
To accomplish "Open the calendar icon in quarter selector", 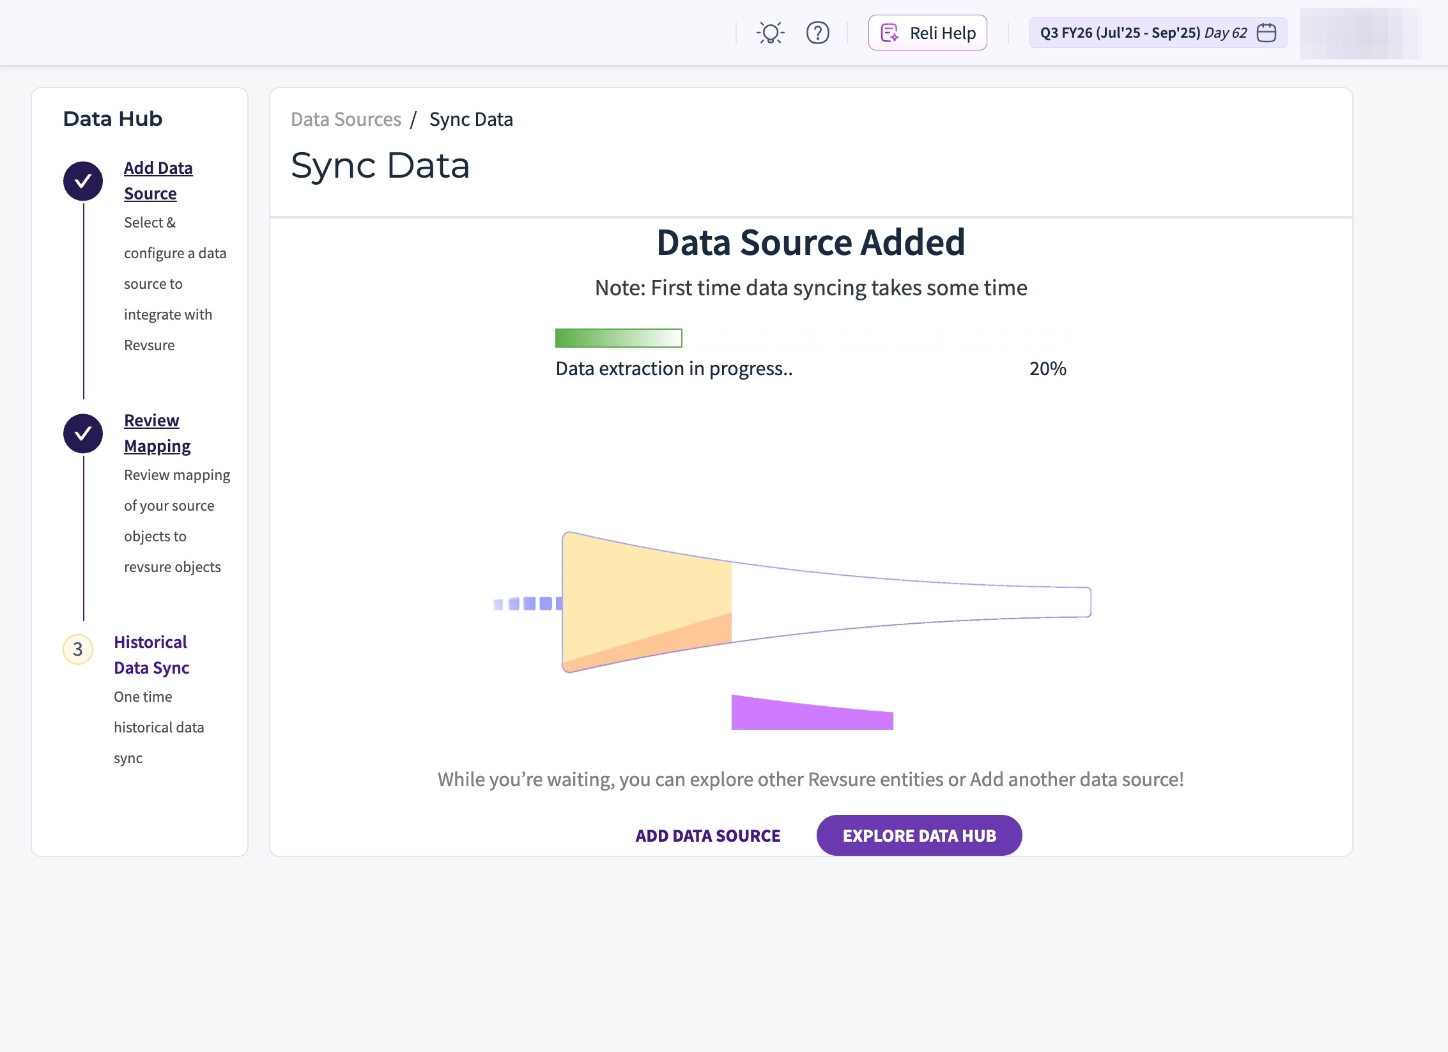I will [x=1266, y=33].
